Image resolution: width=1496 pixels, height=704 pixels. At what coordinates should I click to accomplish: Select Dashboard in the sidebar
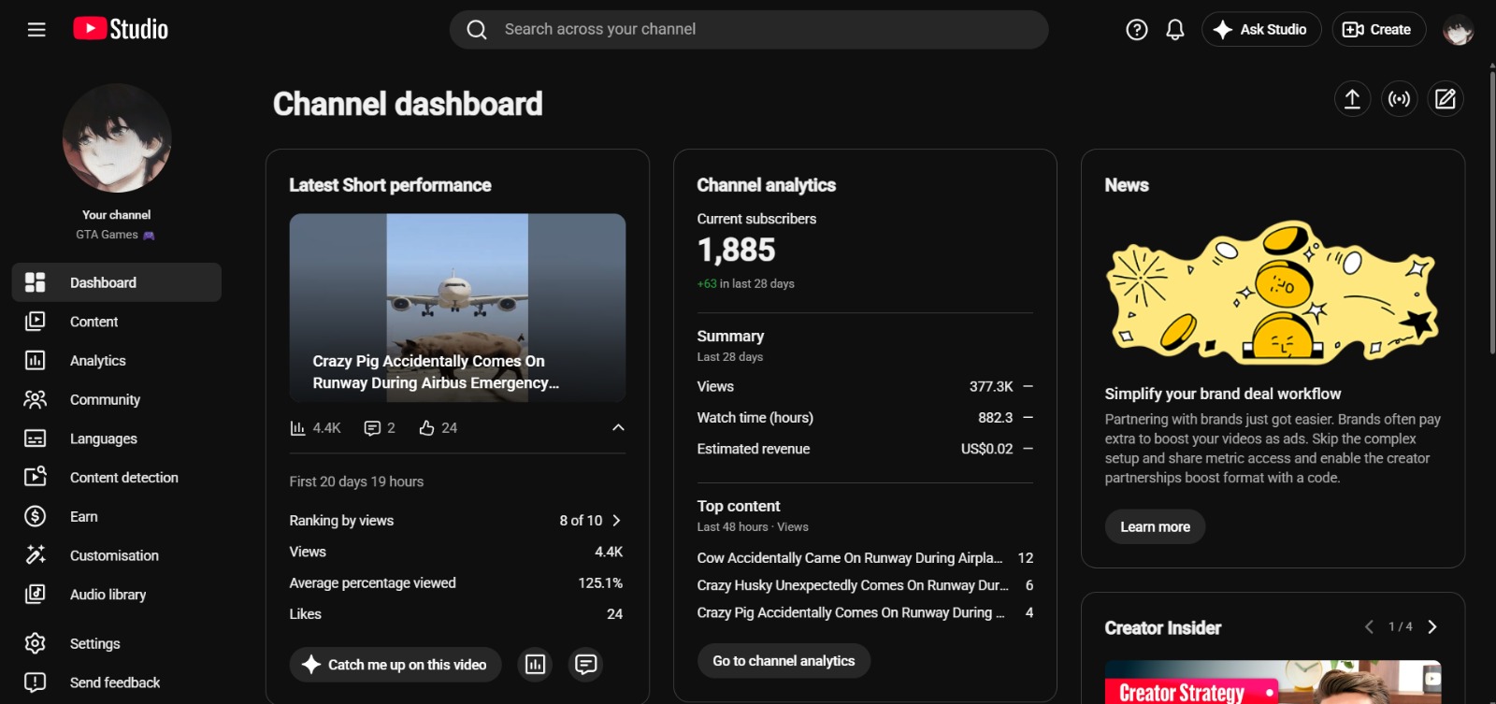[x=117, y=282]
